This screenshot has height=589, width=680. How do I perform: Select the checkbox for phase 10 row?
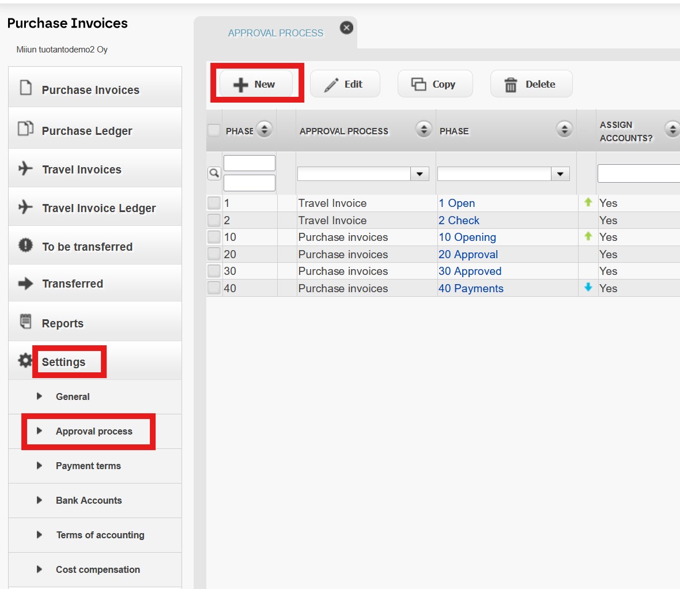point(214,237)
